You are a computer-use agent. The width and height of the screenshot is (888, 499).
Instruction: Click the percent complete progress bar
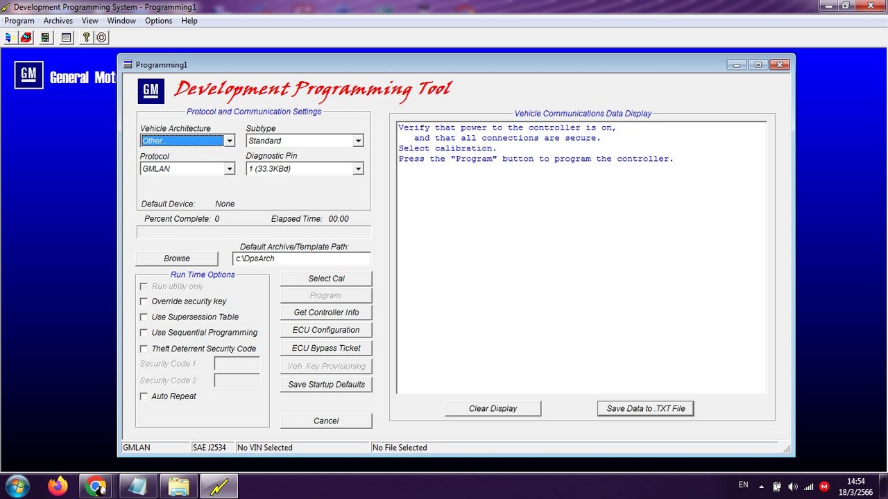tap(254, 232)
